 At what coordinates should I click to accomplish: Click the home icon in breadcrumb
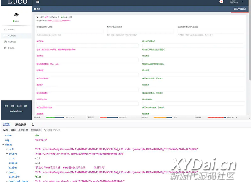point(35,9)
